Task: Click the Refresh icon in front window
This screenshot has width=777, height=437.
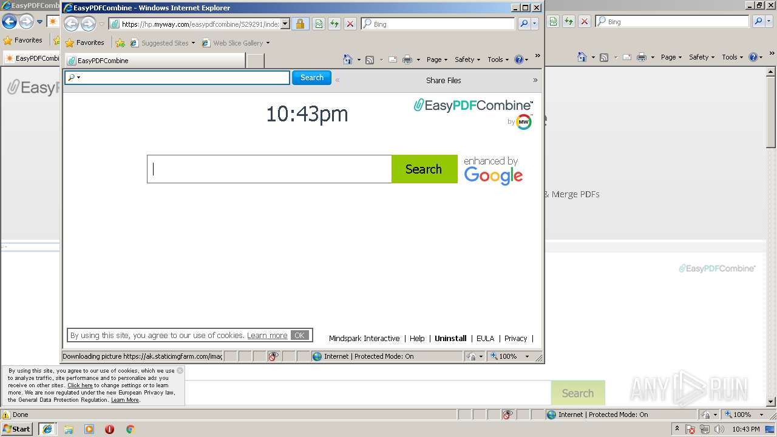Action: click(334, 24)
